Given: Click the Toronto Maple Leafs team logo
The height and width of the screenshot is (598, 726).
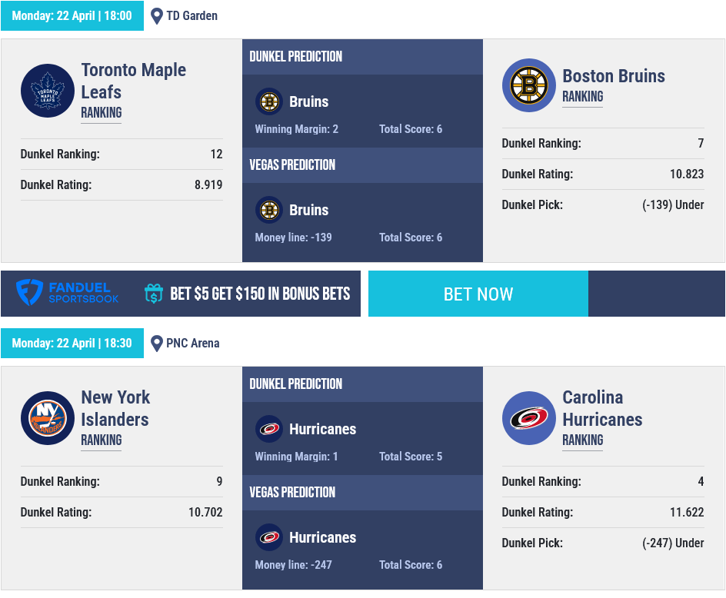Looking at the screenshot, I should (x=48, y=91).
